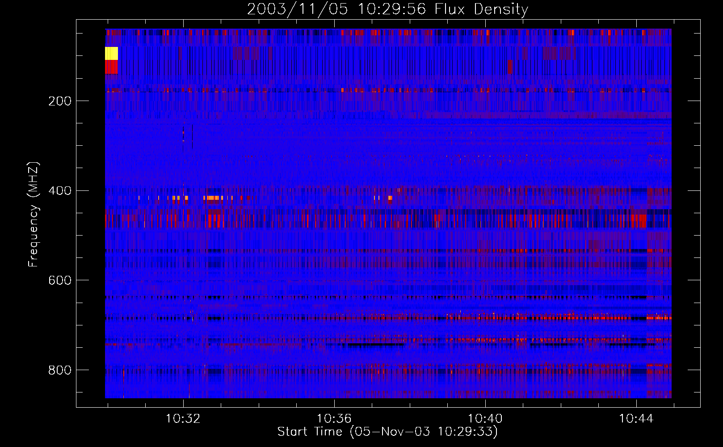Click the 10:40 time tick label
Image resolution: width=723 pixels, height=447 pixels.
pyautogui.click(x=485, y=419)
